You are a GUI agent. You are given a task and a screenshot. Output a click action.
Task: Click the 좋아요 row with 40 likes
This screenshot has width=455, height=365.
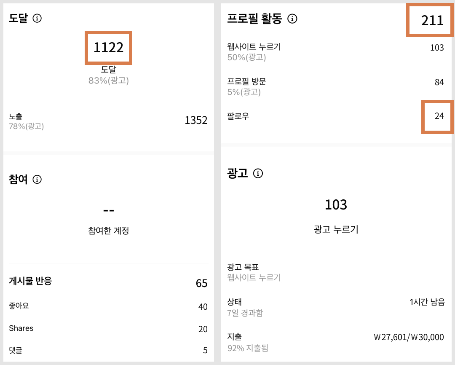point(108,306)
